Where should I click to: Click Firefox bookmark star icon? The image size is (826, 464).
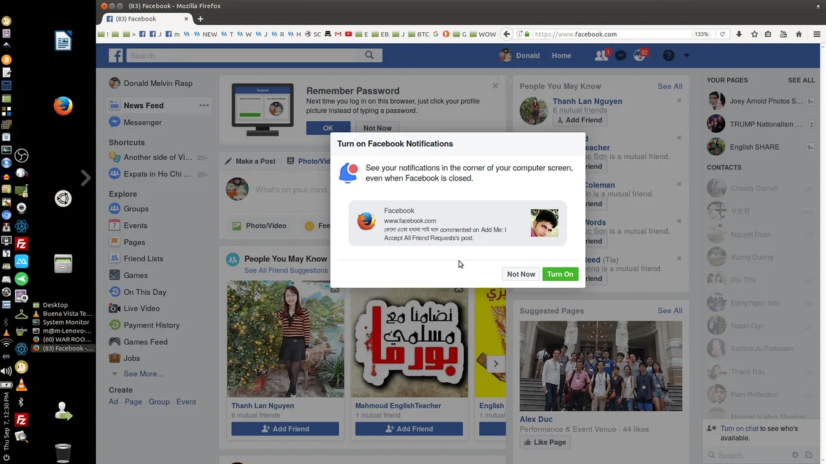[x=754, y=34]
